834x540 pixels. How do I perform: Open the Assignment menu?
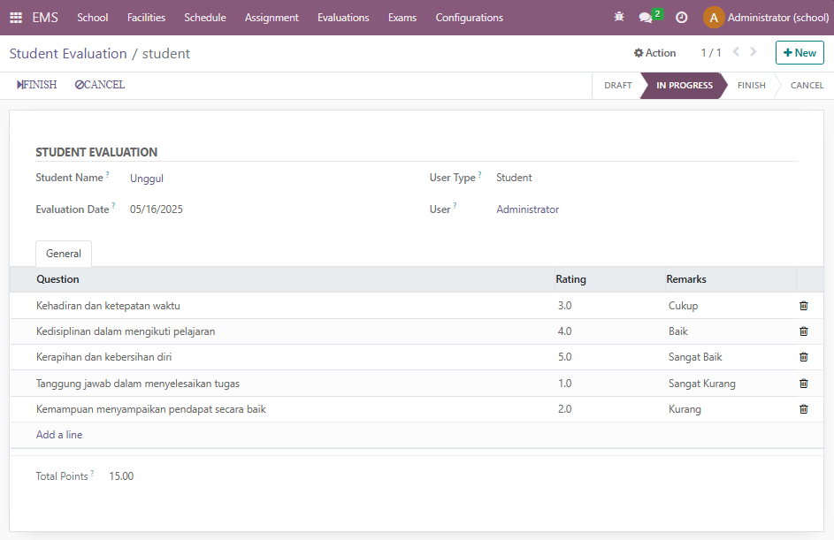tap(272, 18)
